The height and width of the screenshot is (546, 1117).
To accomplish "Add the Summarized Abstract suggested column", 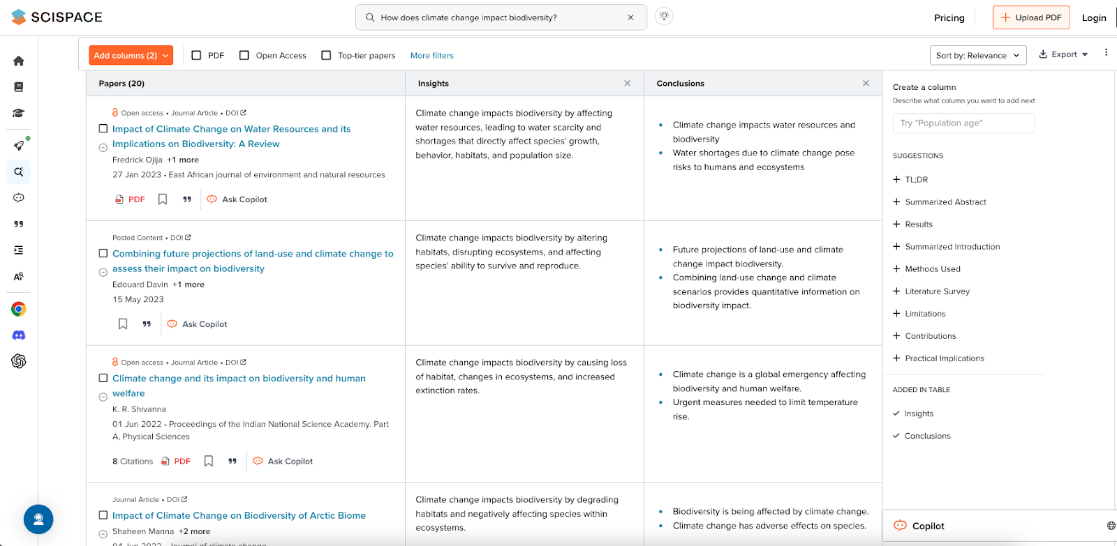I will coord(940,202).
